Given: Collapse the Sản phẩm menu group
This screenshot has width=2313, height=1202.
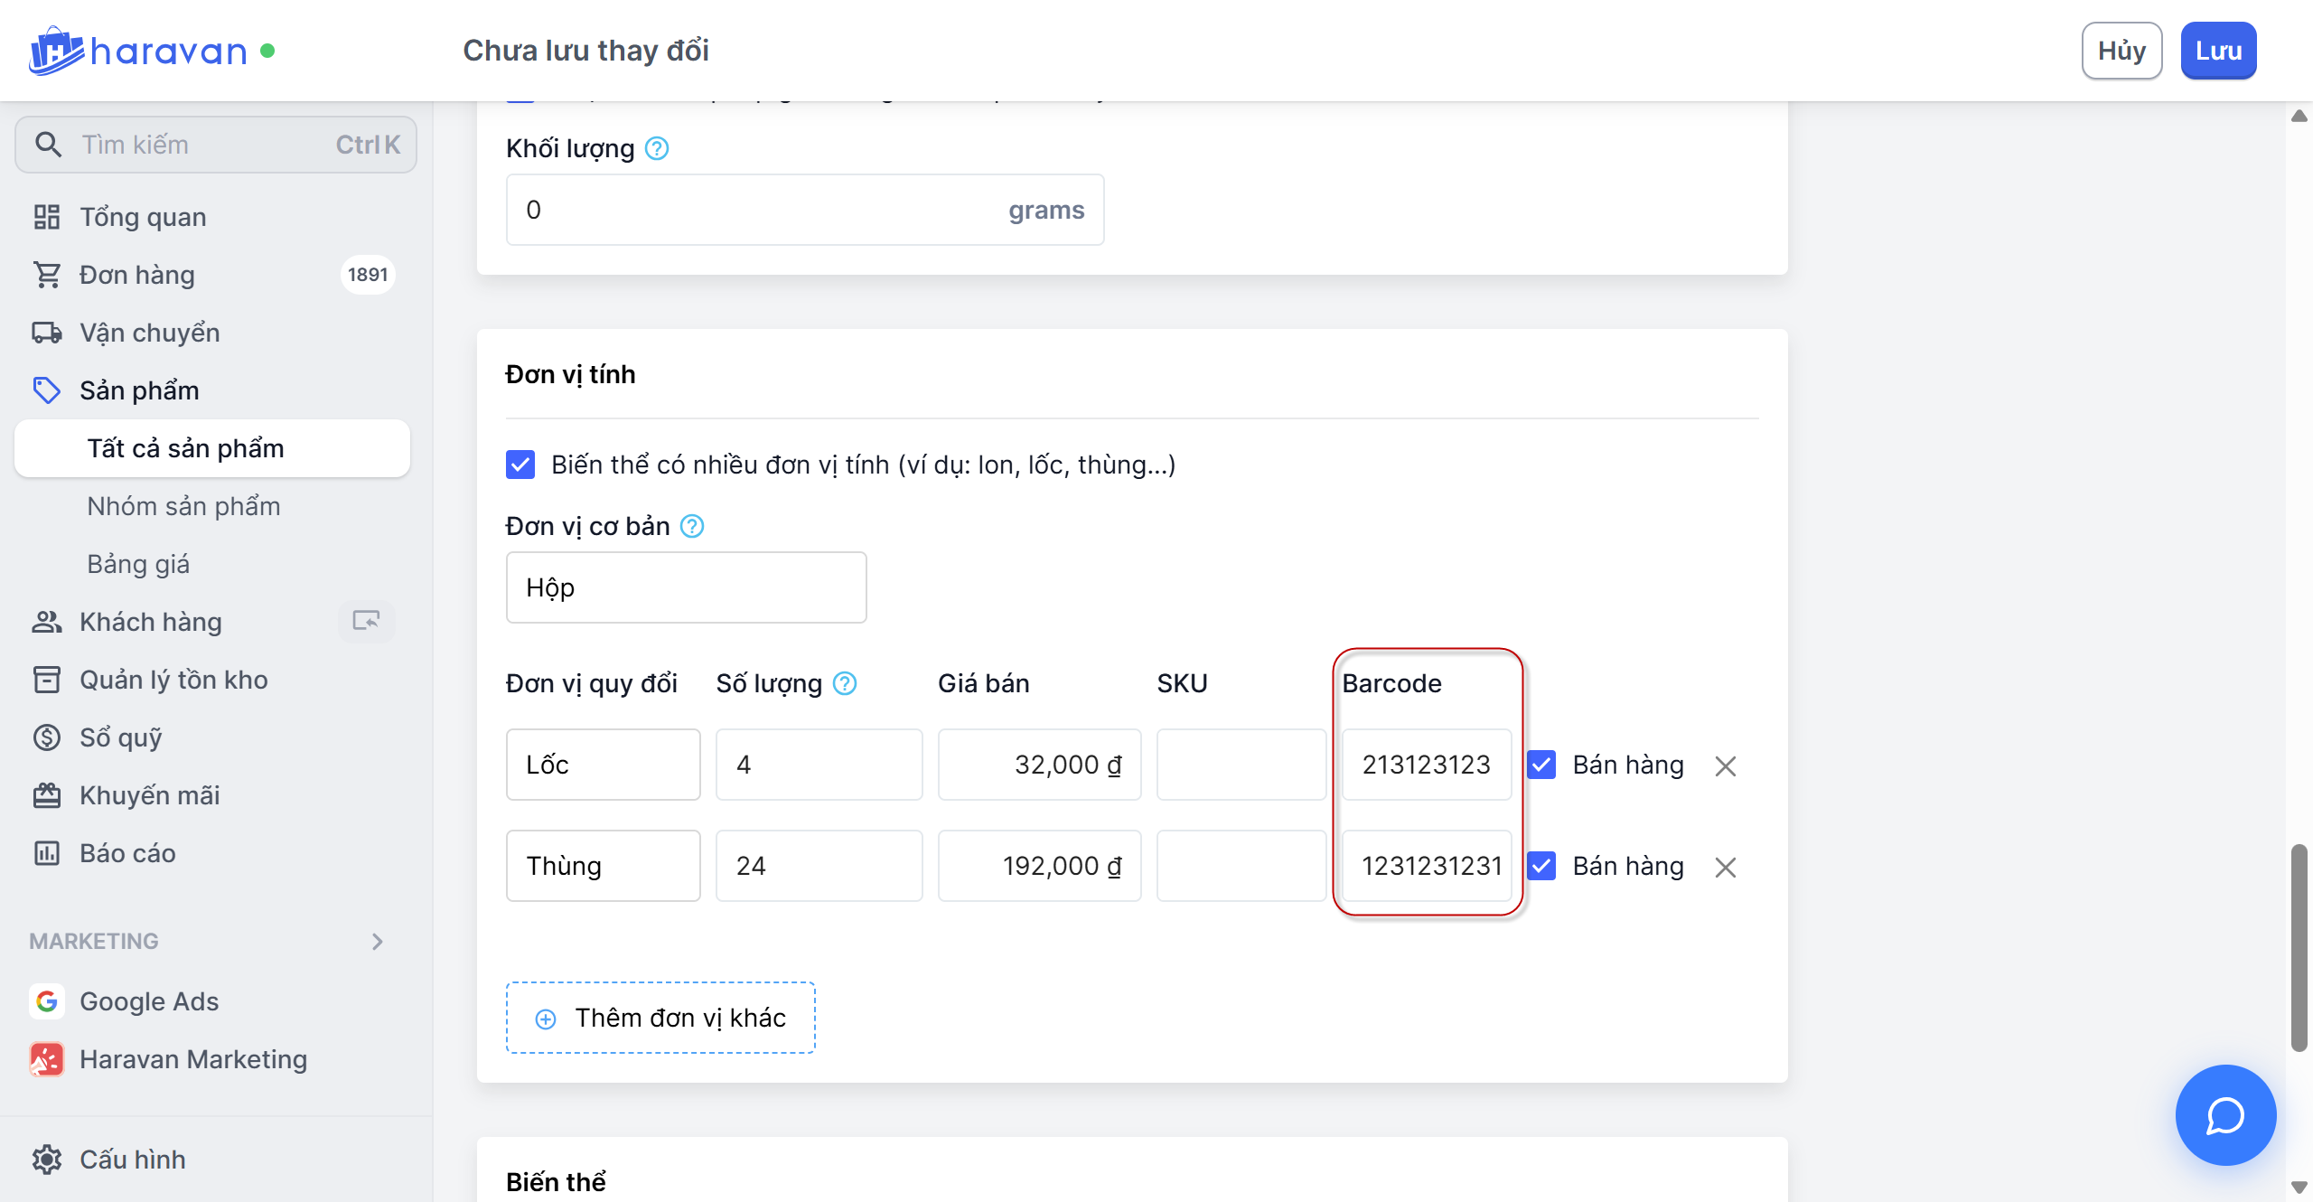Looking at the screenshot, I should (139, 390).
